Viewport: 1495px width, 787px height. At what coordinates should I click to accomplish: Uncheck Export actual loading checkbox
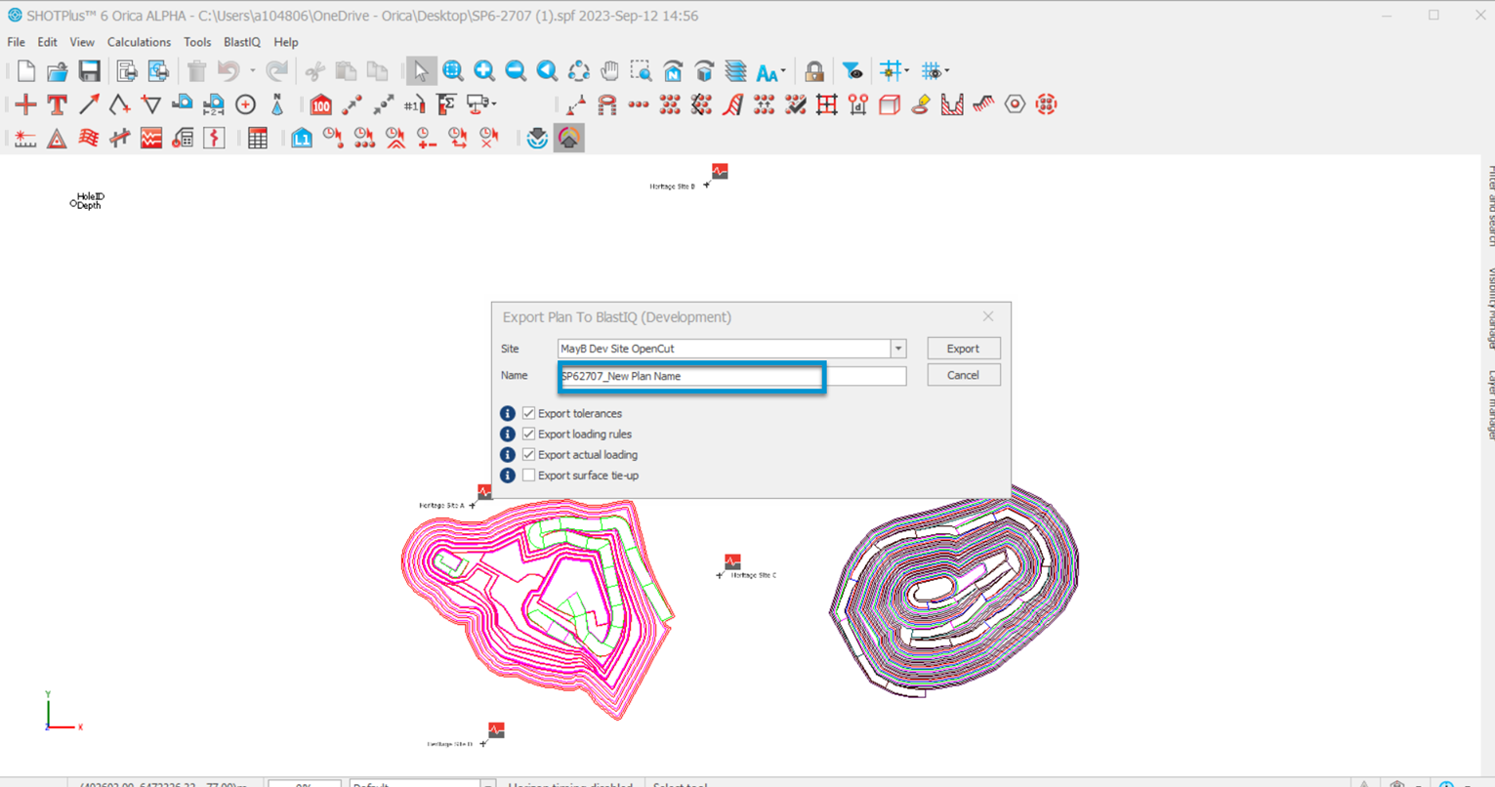tap(528, 454)
